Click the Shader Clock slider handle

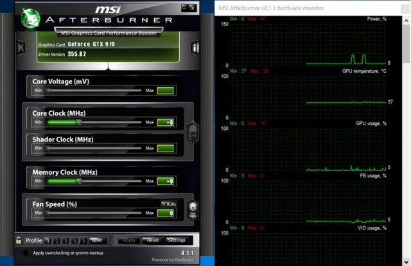[48, 148]
